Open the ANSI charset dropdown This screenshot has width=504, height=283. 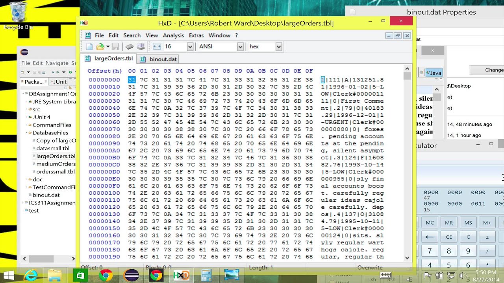pos(240,47)
